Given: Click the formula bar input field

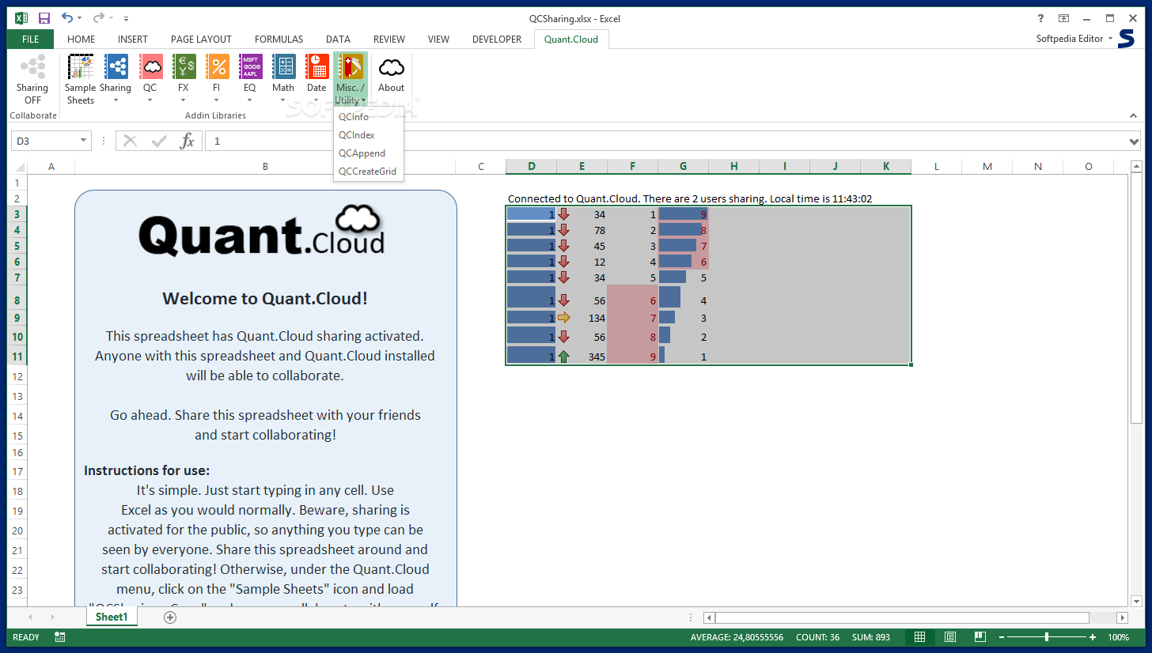Looking at the screenshot, I should click(666, 141).
